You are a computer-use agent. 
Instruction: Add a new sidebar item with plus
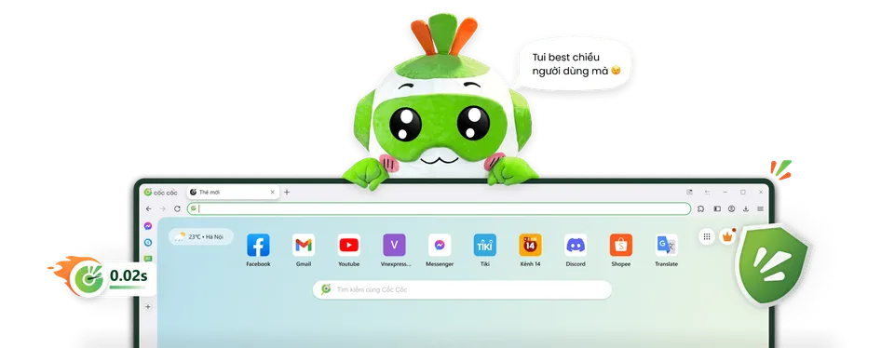(x=148, y=307)
